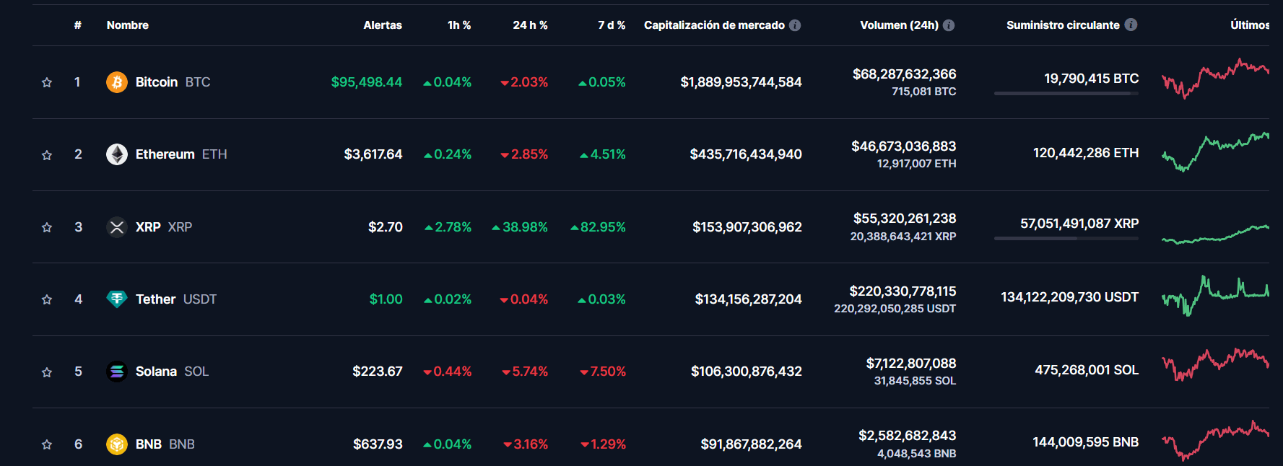1283x466 pixels.
Task: Sort by 7 d % column header
Action: tap(612, 25)
